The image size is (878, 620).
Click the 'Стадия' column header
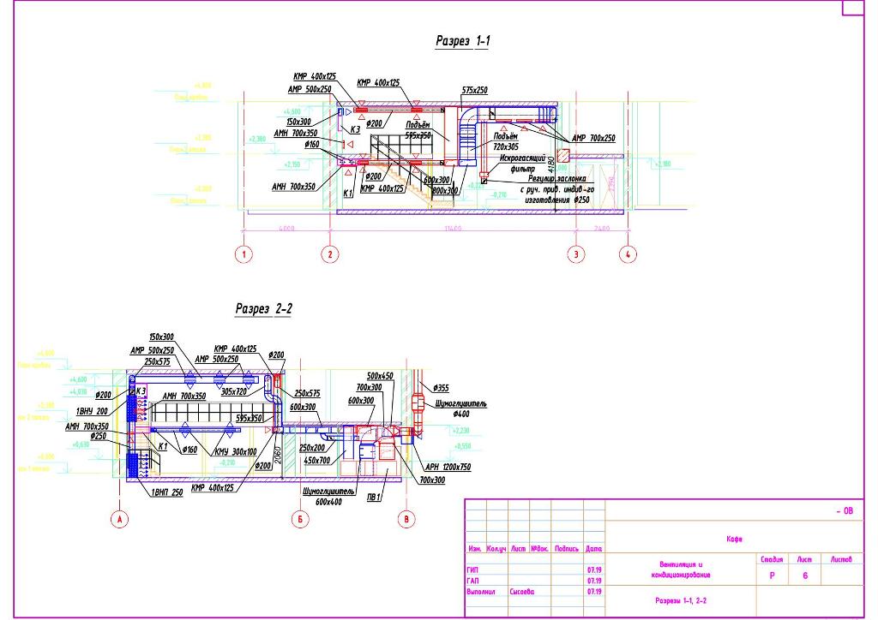click(772, 559)
